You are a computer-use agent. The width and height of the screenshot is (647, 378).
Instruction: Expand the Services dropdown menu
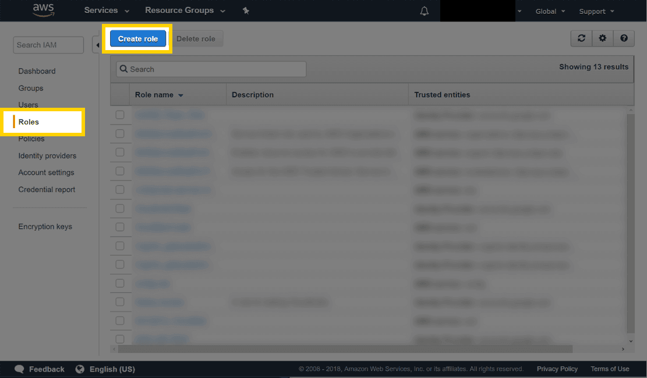107,10
